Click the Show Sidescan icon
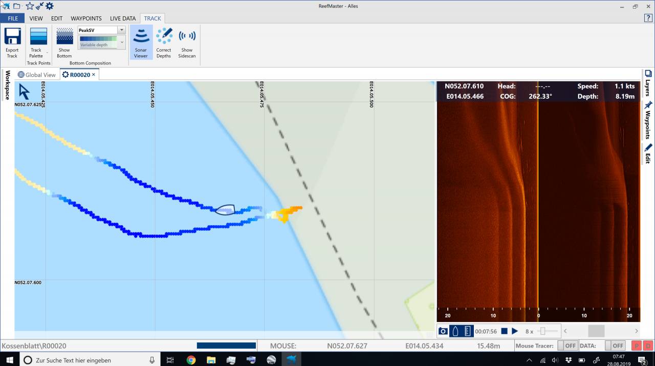 (187, 37)
